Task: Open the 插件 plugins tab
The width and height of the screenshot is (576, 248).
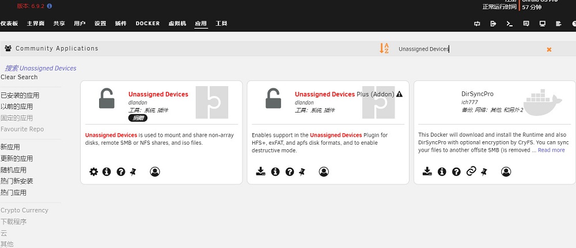Action: pos(121,24)
